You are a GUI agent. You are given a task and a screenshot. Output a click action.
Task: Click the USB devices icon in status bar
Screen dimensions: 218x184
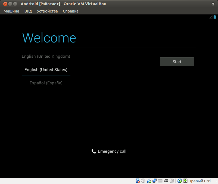point(172,181)
